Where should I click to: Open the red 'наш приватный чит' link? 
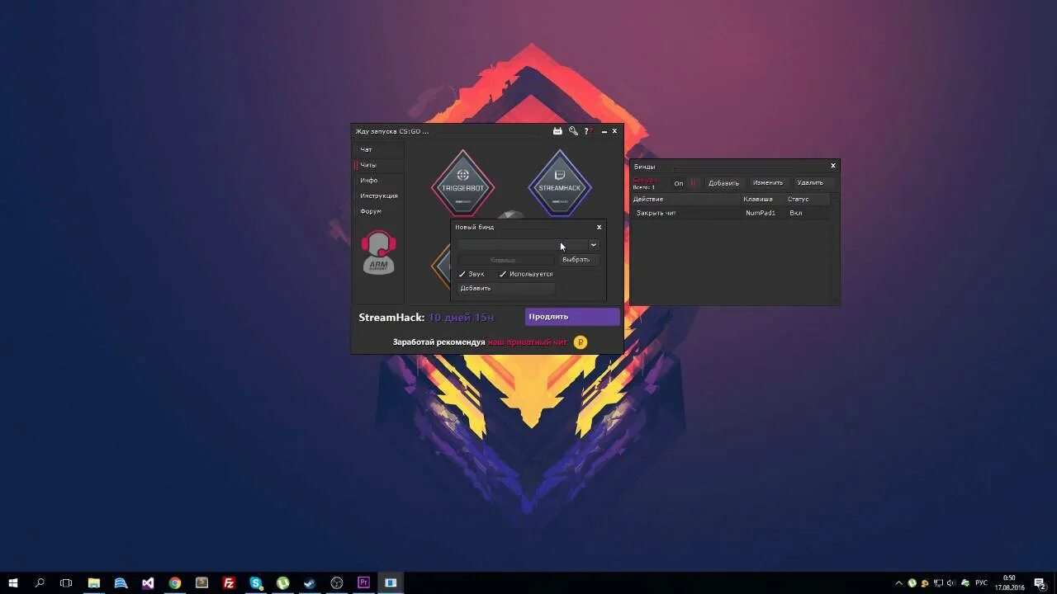(527, 342)
